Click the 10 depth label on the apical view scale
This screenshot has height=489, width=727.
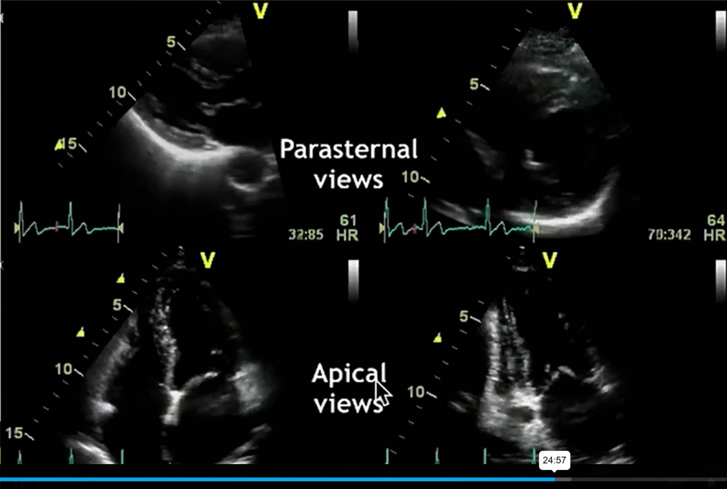pyautogui.click(x=65, y=370)
